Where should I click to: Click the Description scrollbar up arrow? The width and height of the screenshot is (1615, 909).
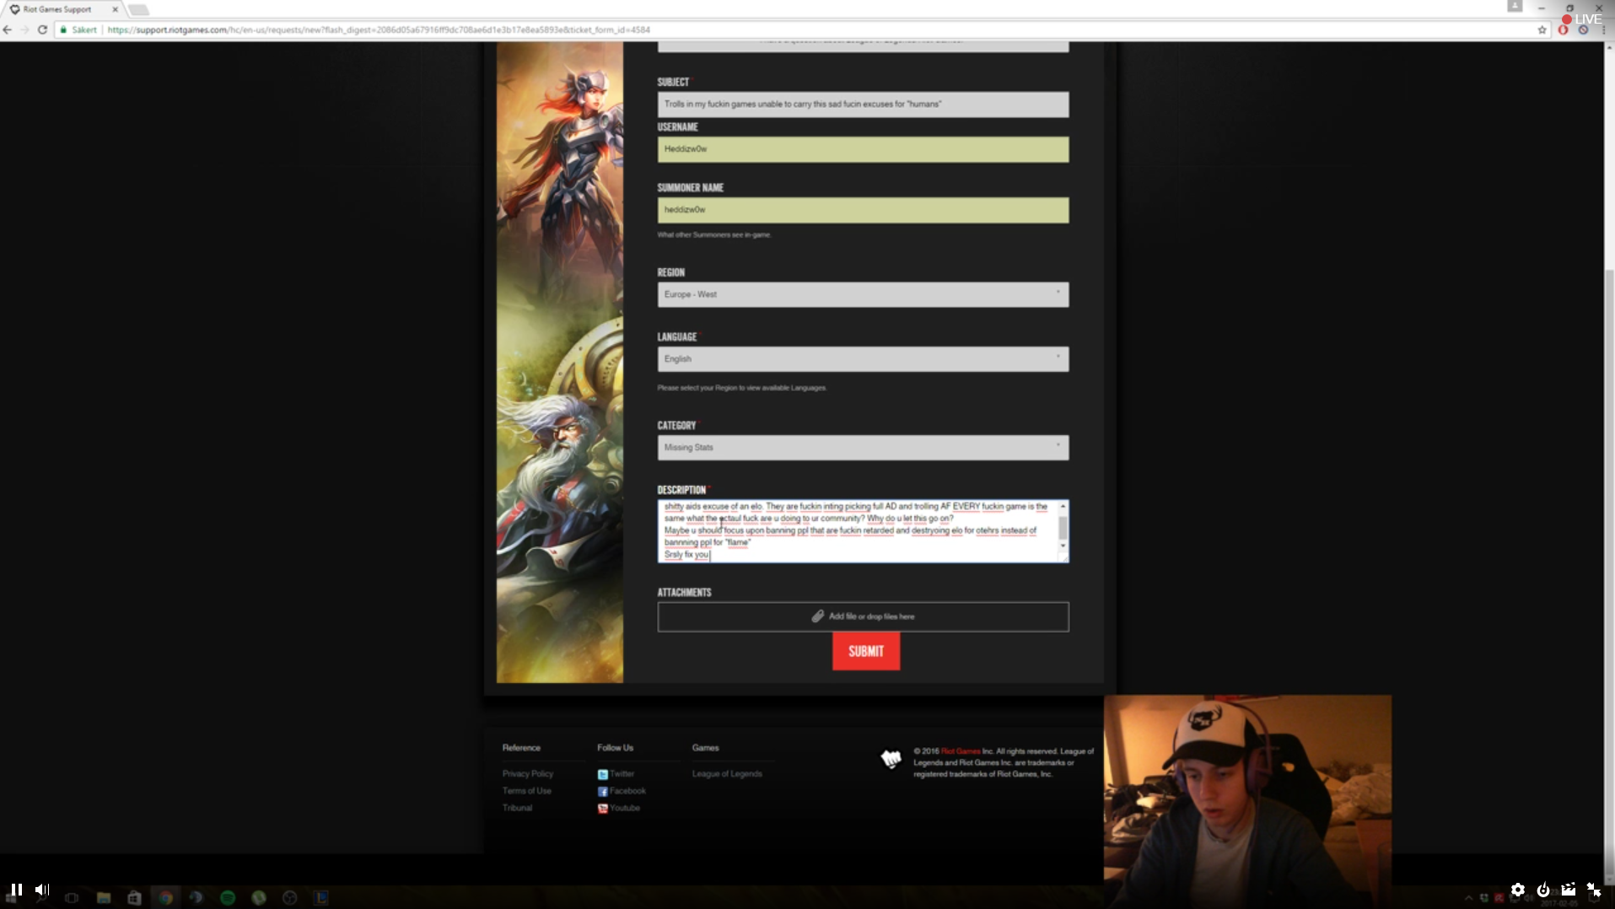(1063, 506)
